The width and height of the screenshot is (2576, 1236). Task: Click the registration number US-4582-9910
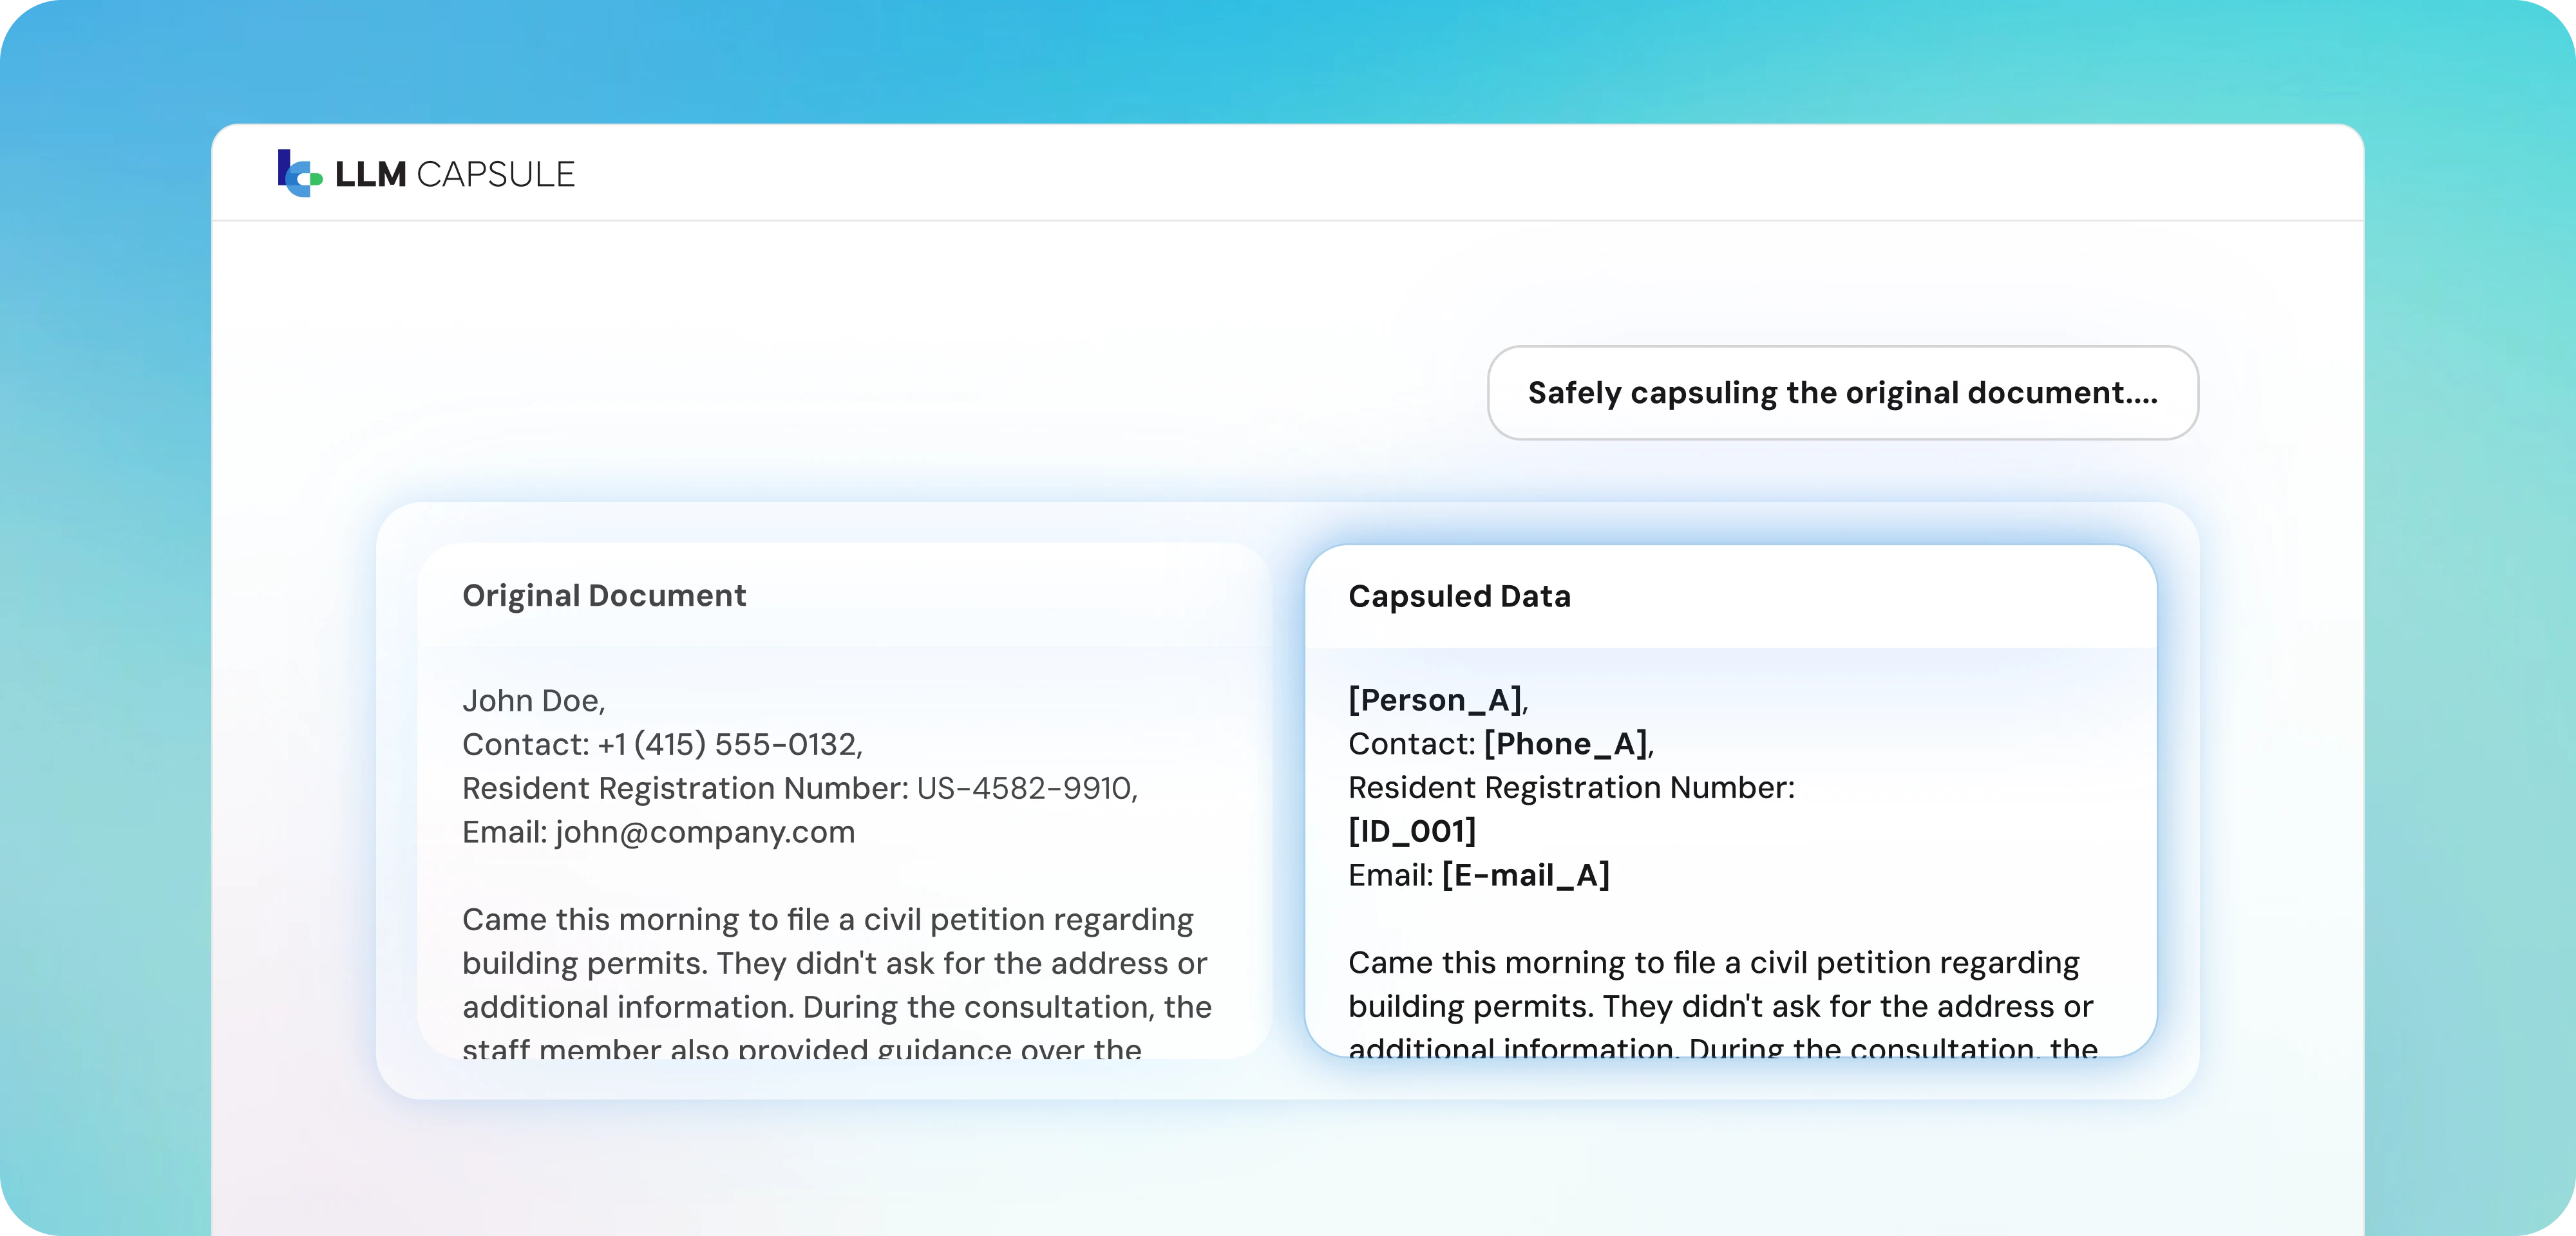[1024, 789]
